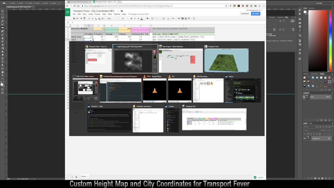Toggle Quick Mask mode in Photoshop toolbar

tap(3, 89)
